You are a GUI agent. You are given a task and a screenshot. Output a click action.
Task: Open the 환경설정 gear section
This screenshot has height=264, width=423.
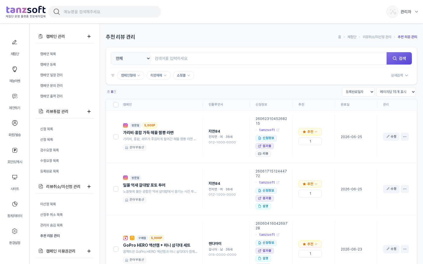coord(15,236)
